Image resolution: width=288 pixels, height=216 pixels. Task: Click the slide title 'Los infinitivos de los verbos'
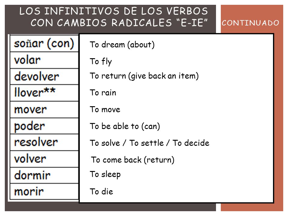[114, 11]
